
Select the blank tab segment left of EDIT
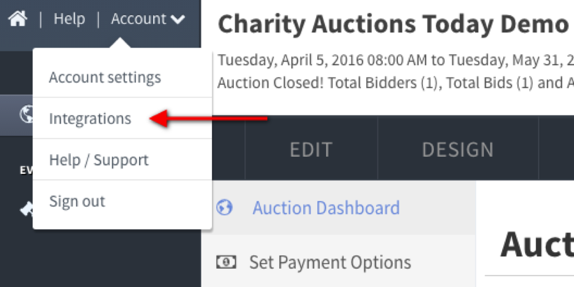[x=228, y=149]
